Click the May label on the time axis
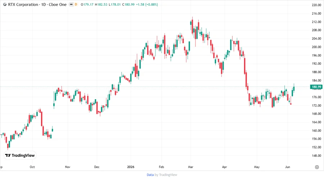324x179 pixels. [x=257, y=167]
